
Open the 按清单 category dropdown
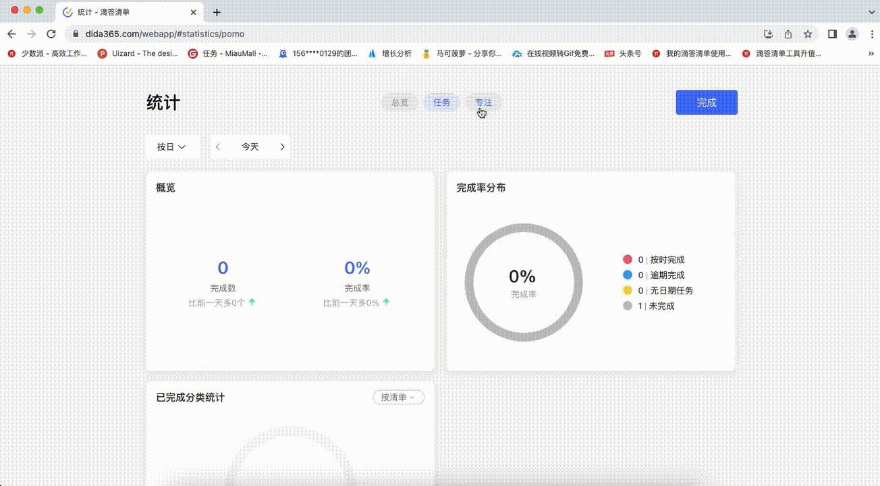397,397
